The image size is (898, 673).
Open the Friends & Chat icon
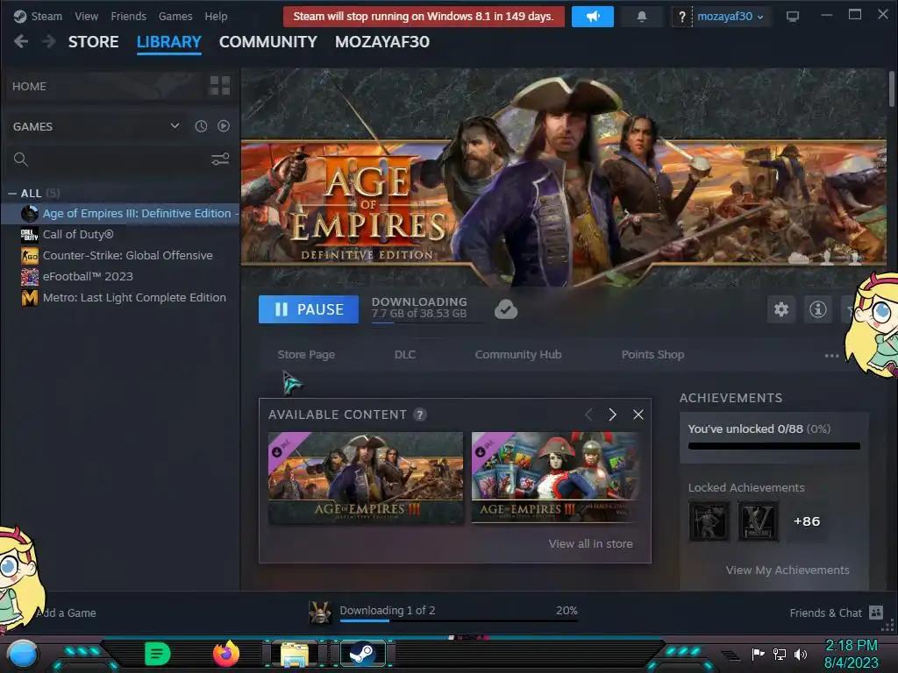[x=876, y=613]
